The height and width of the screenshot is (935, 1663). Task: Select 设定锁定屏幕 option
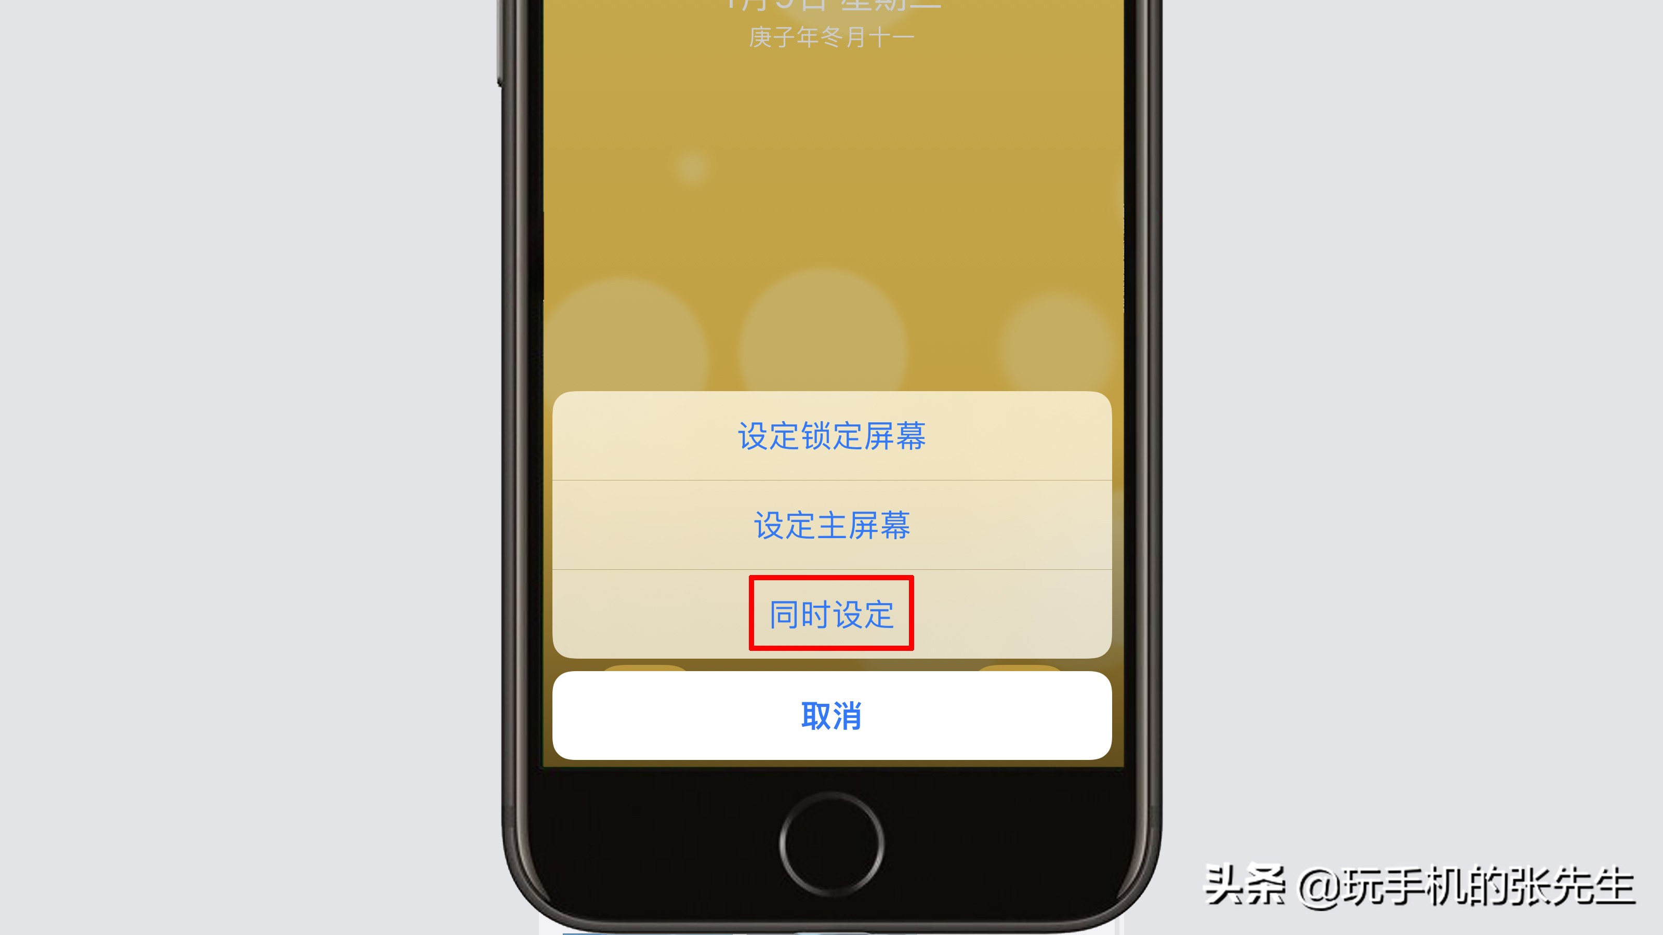[x=831, y=435]
